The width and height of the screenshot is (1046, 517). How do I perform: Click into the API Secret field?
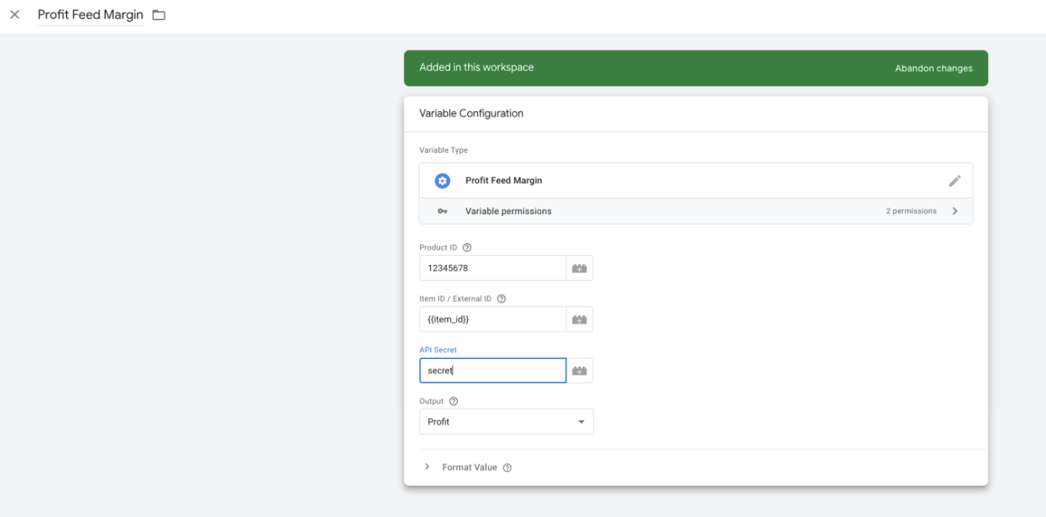[493, 371]
